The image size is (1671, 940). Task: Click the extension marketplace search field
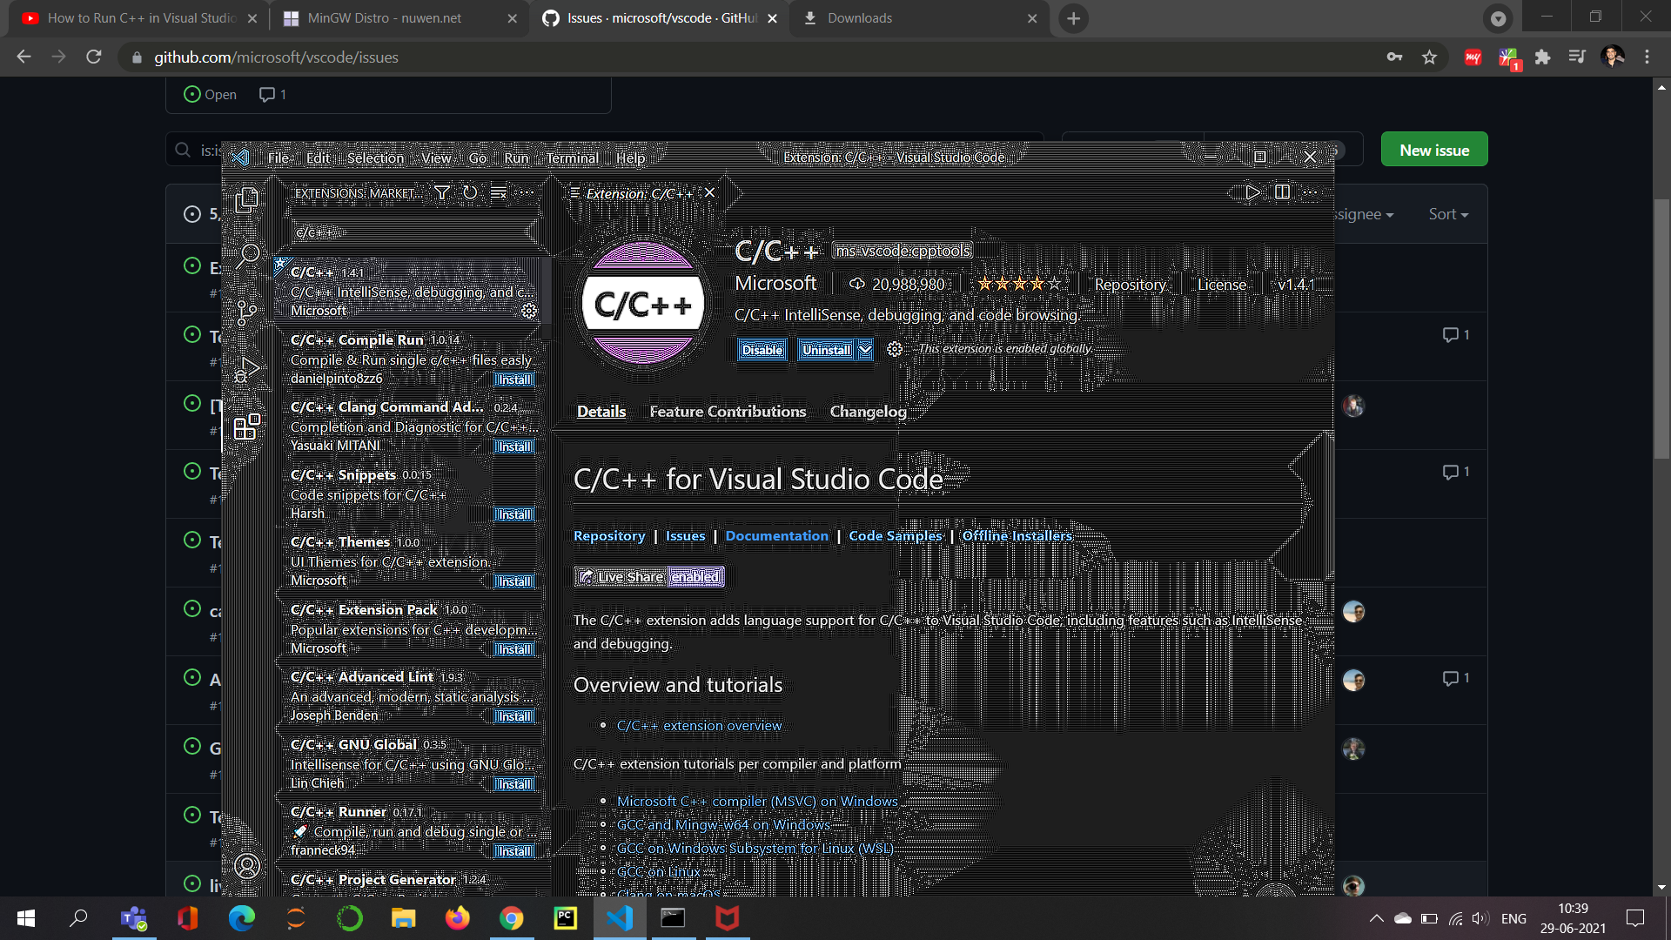click(413, 232)
